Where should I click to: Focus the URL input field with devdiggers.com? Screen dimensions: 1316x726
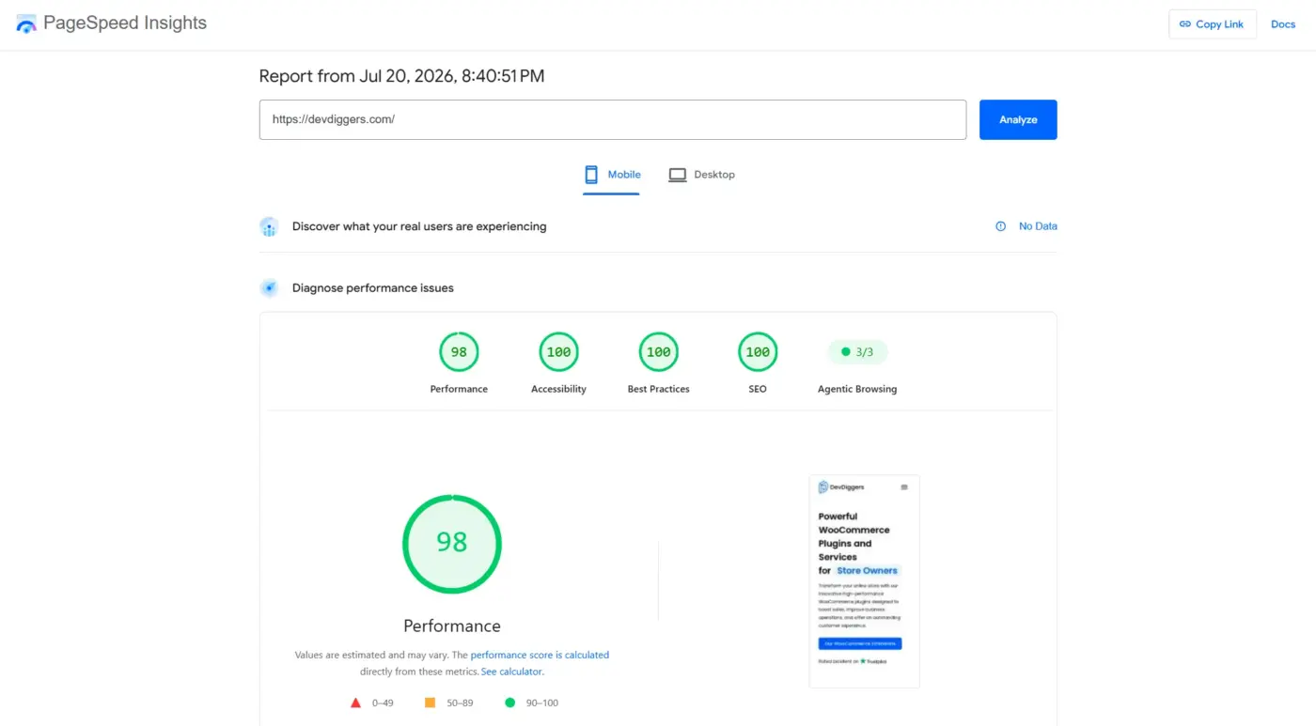(613, 119)
